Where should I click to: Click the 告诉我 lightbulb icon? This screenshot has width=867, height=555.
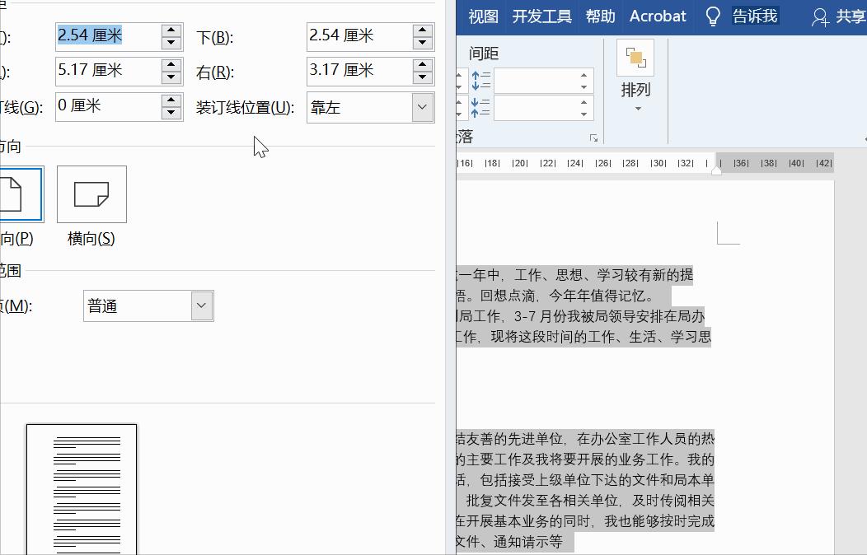click(x=712, y=16)
